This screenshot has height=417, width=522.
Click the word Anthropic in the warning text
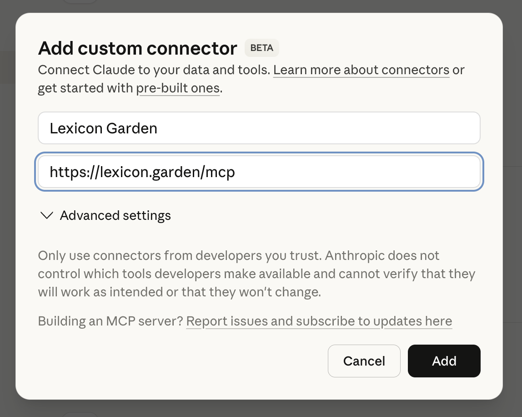(354, 256)
